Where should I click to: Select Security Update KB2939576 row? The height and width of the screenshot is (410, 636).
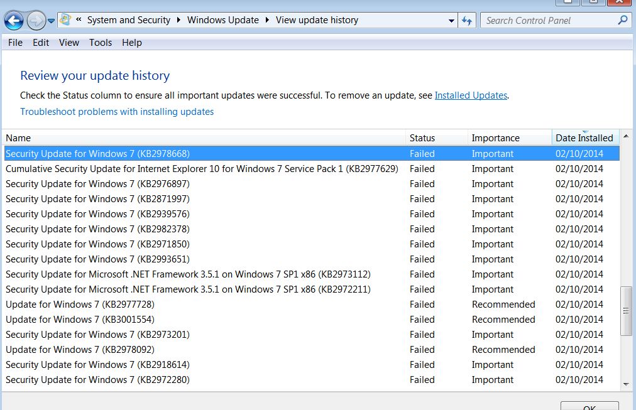pyautogui.click(x=312, y=214)
